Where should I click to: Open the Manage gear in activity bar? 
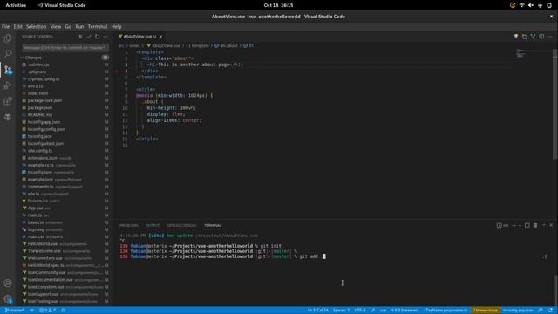tap(8, 298)
